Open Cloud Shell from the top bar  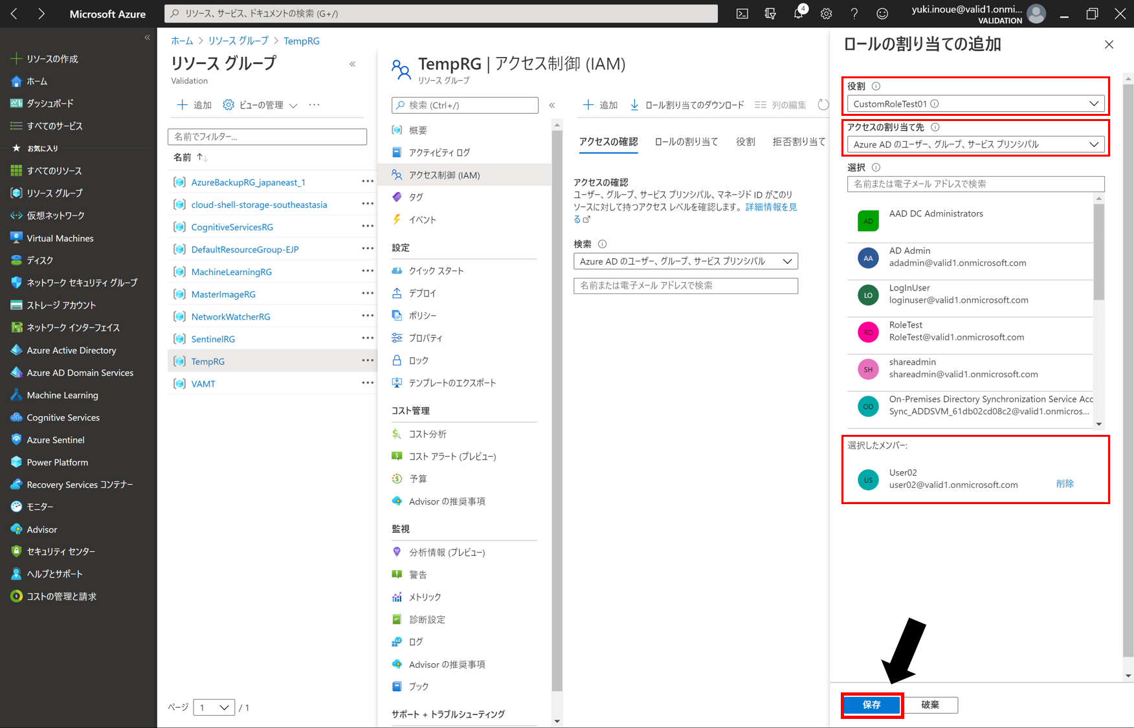[742, 14]
